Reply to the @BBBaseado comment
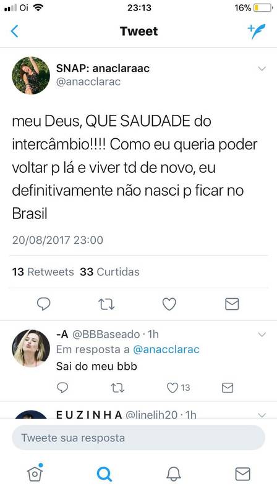The height and width of the screenshot is (492, 277). pyautogui.click(x=62, y=388)
